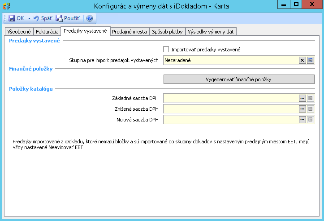
Task: Click the application icon in the title bar
Action: tap(6, 5)
